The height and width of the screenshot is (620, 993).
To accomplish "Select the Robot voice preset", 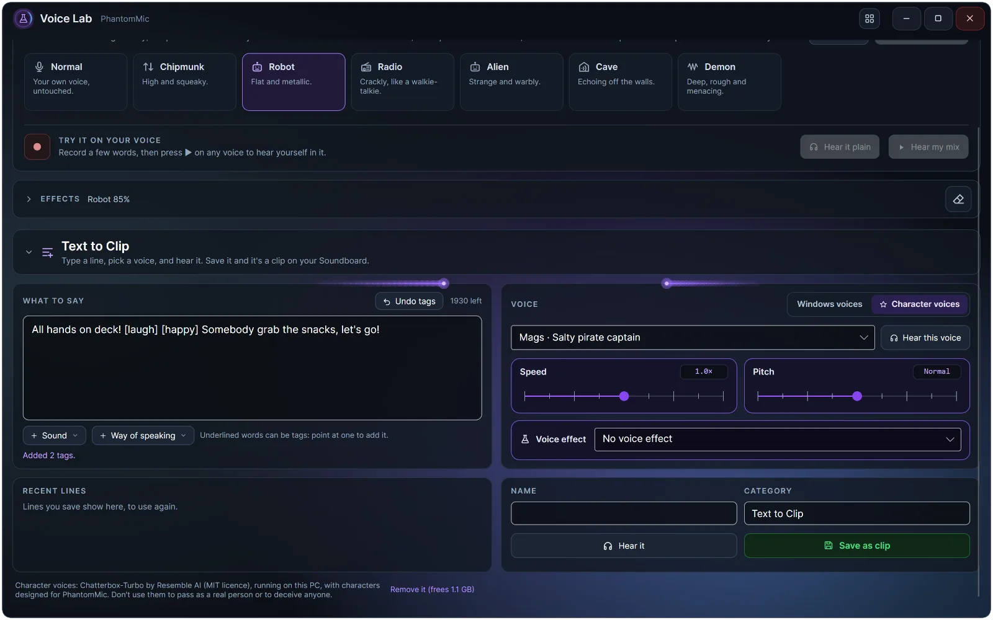I will pos(294,82).
